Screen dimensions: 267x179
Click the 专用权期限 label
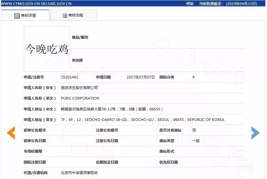coord(33,151)
